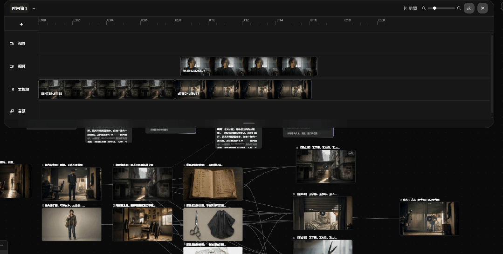Open the barbershop interior scene node
Image resolution: width=503 pixels, height=254 pixels.
click(143, 224)
